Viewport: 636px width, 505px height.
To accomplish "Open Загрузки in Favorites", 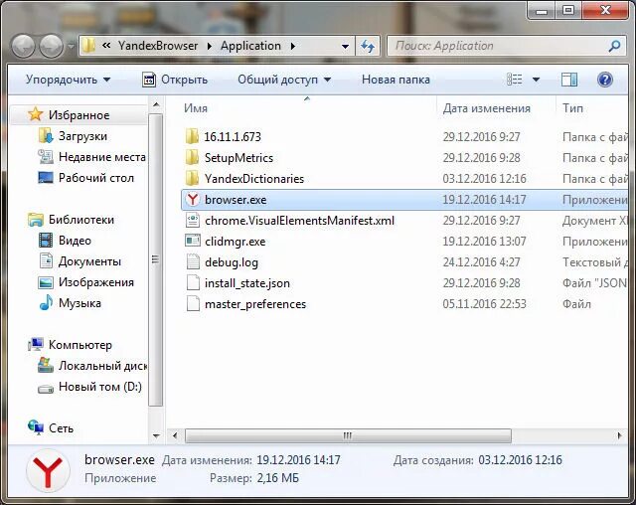I will point(82,136).
